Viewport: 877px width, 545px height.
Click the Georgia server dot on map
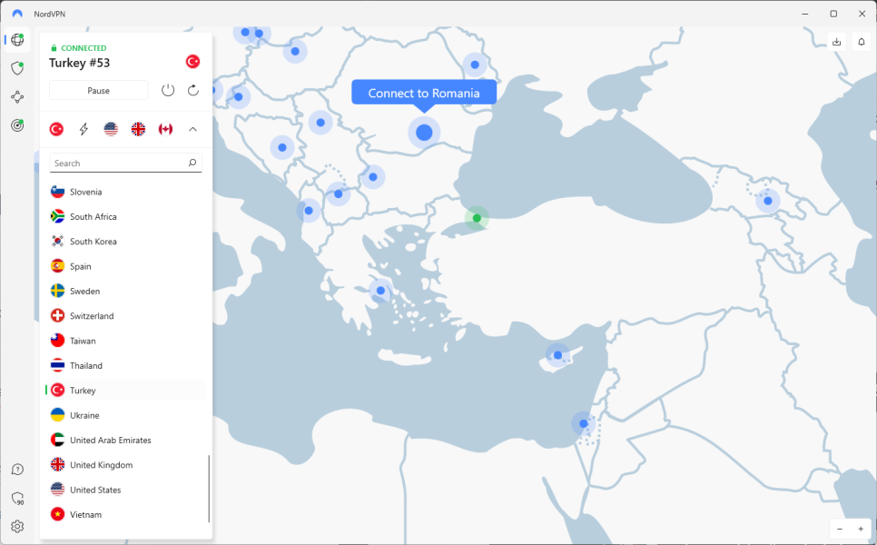coord(768,201)
